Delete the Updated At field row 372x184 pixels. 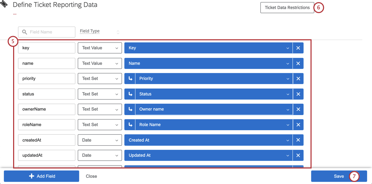[298, 155]
